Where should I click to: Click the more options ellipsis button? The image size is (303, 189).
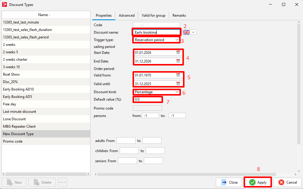[x=62, y=182]
